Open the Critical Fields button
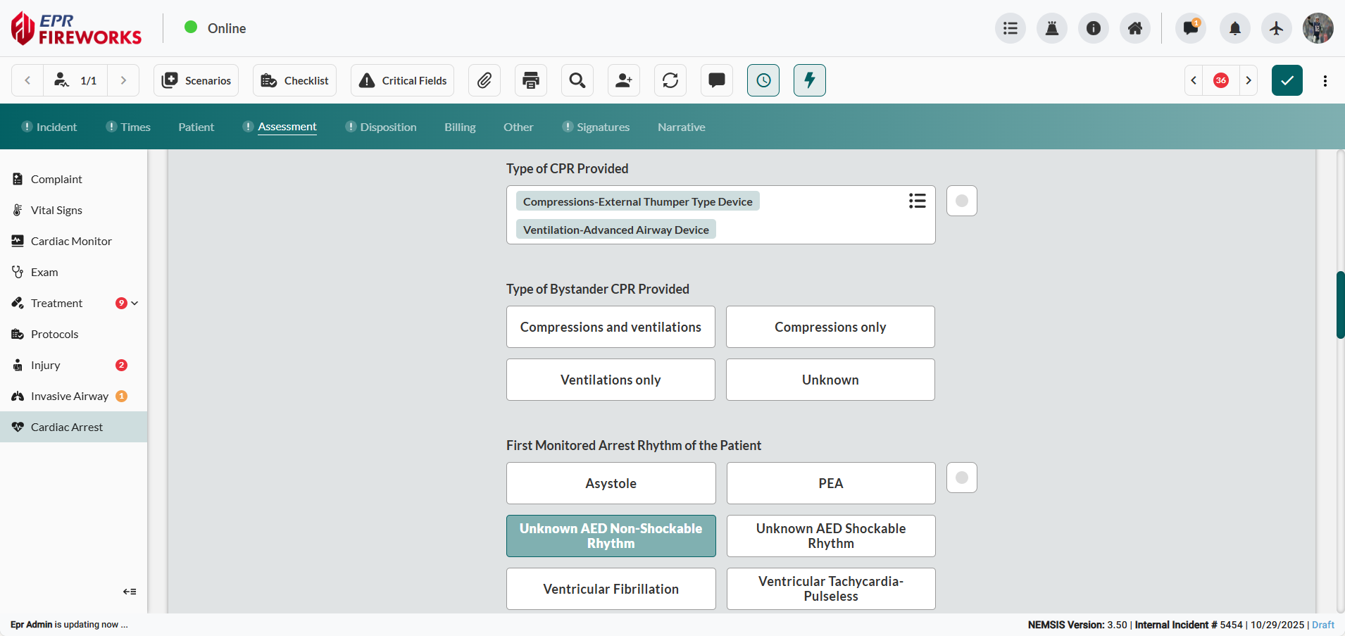Screen dimensions: 1345x636 point(403,80)
